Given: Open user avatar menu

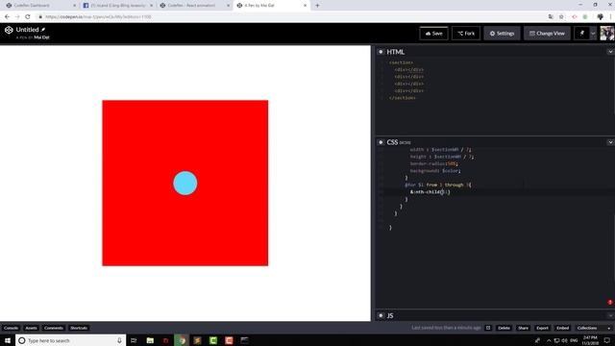Looking at the screenshot, I should pyautogui.click(x=606, y=34).
